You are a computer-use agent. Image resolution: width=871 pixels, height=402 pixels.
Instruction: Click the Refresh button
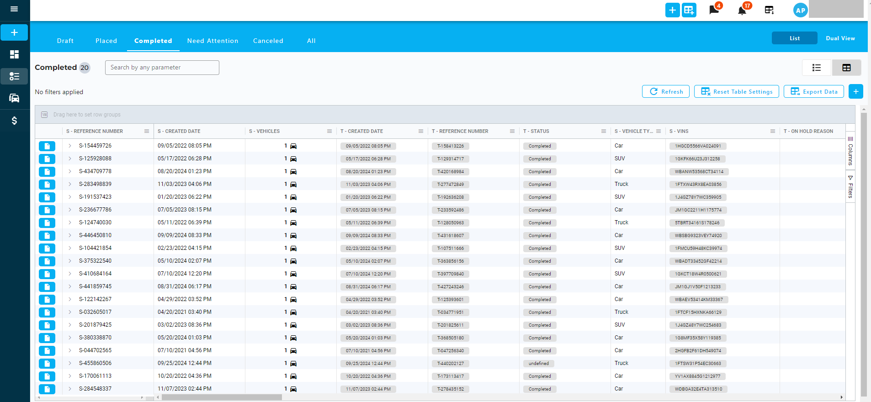click(666, 91)
